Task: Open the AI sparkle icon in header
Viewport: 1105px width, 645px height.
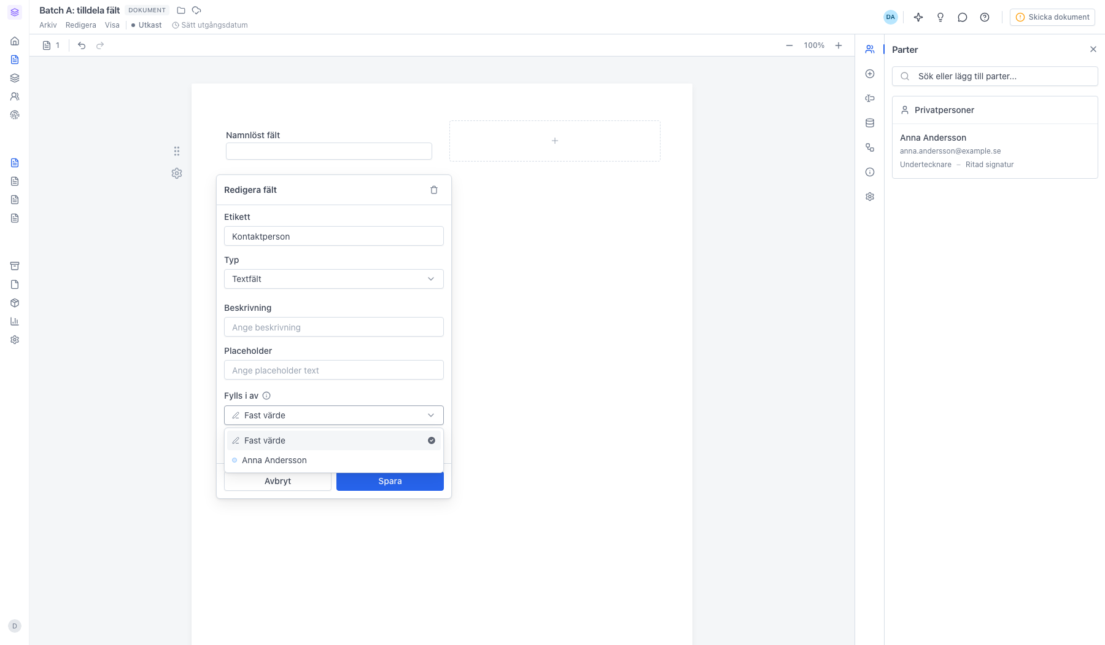Action: click(x=918, y=17)
